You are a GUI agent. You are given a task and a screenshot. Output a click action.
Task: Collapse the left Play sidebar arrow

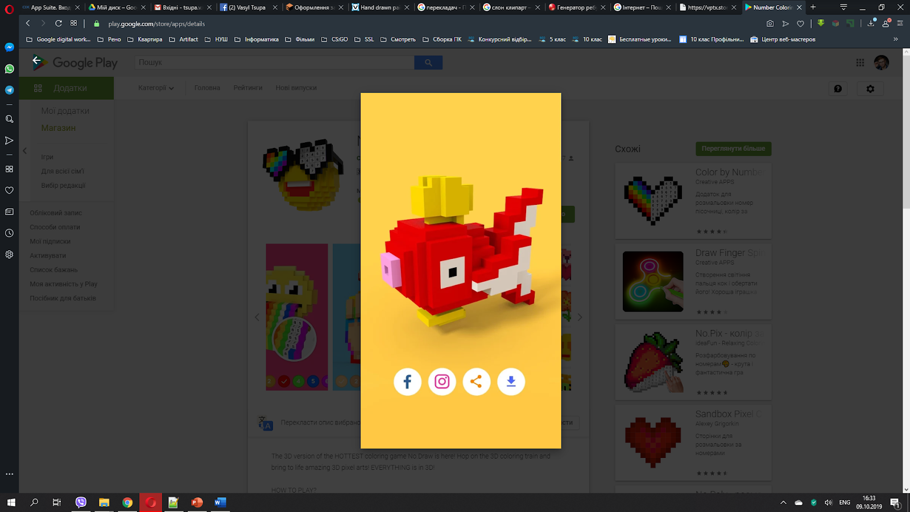[x=24, y=151]
